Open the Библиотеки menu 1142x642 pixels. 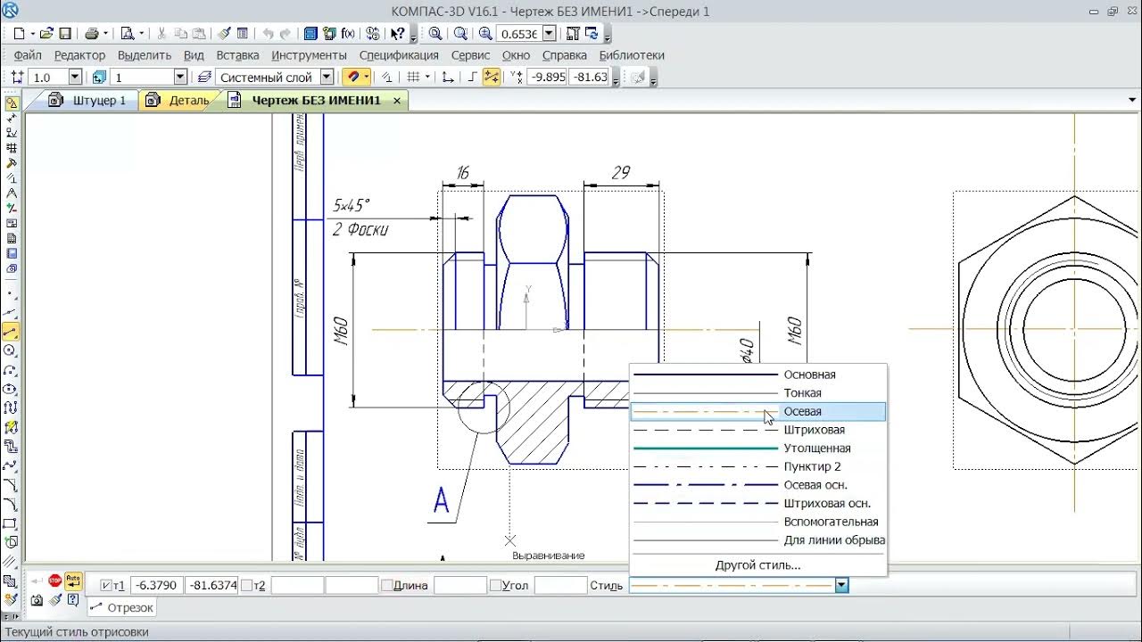[632, 55]
